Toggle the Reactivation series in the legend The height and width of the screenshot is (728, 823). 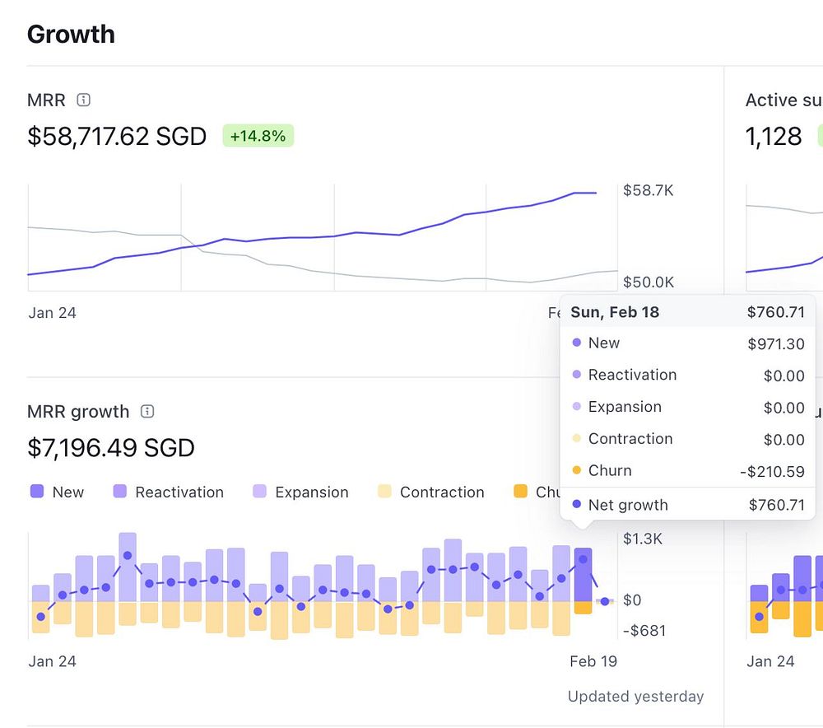(x=120, y=492)
